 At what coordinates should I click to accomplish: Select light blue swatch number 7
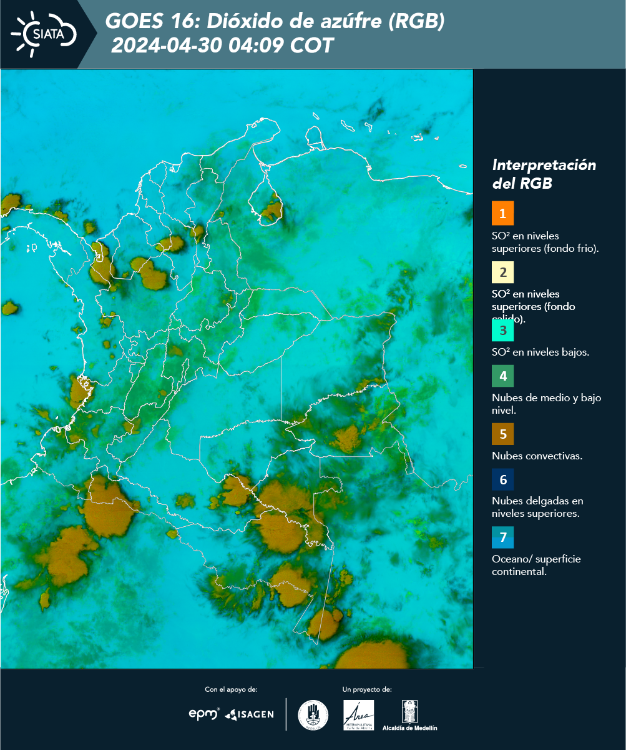click(x=502, y=537)
